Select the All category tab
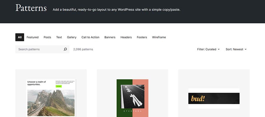 [20, 37]
